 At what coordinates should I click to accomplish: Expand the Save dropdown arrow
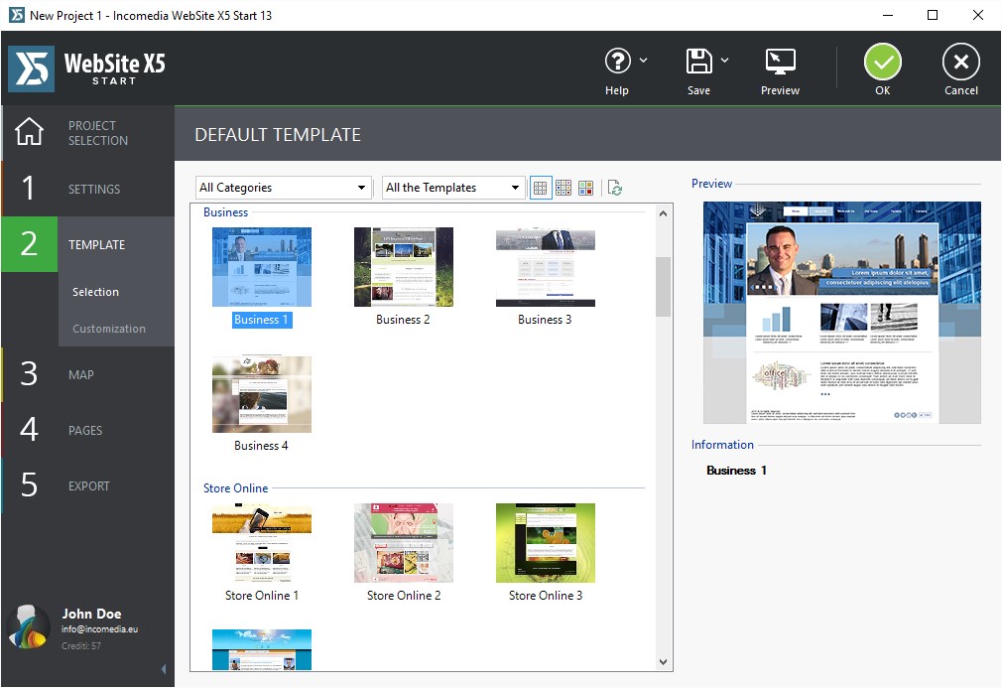(724, 61)
